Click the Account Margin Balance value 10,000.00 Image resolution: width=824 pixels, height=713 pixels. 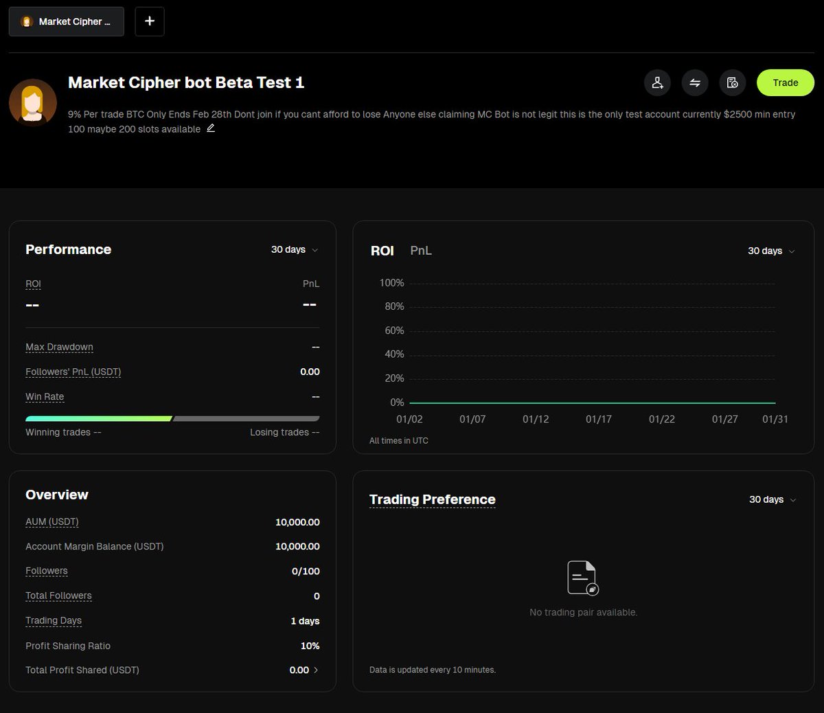tap(297, 546)
